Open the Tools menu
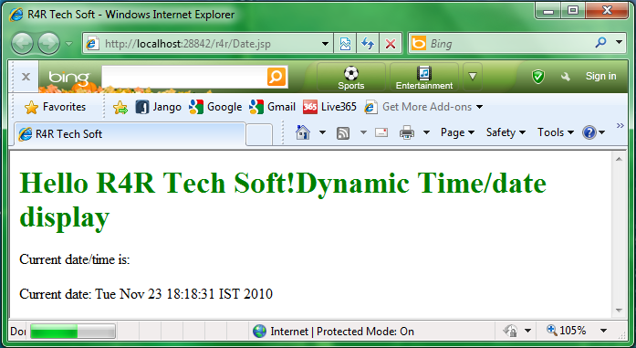Viewport: 636px width, 348px height. [x=556, y=132]
